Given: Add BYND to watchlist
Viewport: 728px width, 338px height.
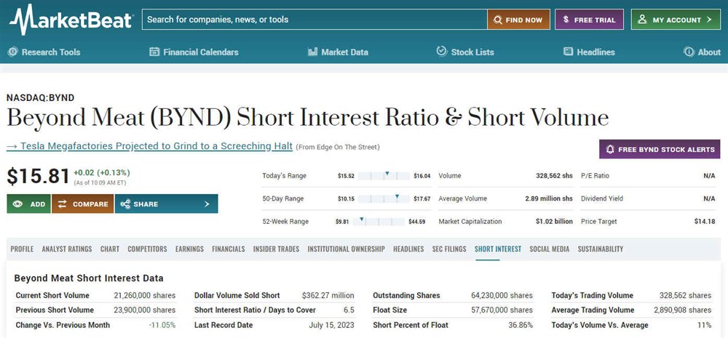Looking at the screenshot, I should coord(29,204).
